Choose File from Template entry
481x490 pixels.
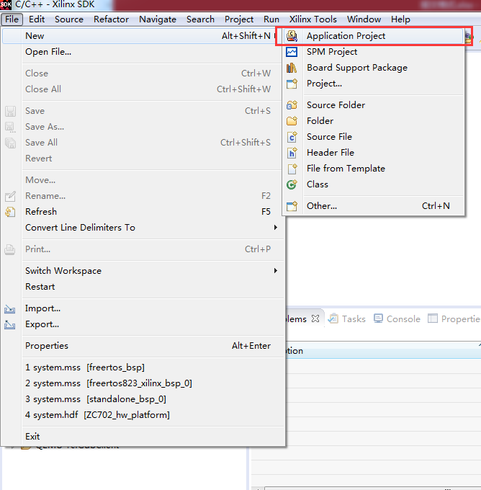[346, 169]
